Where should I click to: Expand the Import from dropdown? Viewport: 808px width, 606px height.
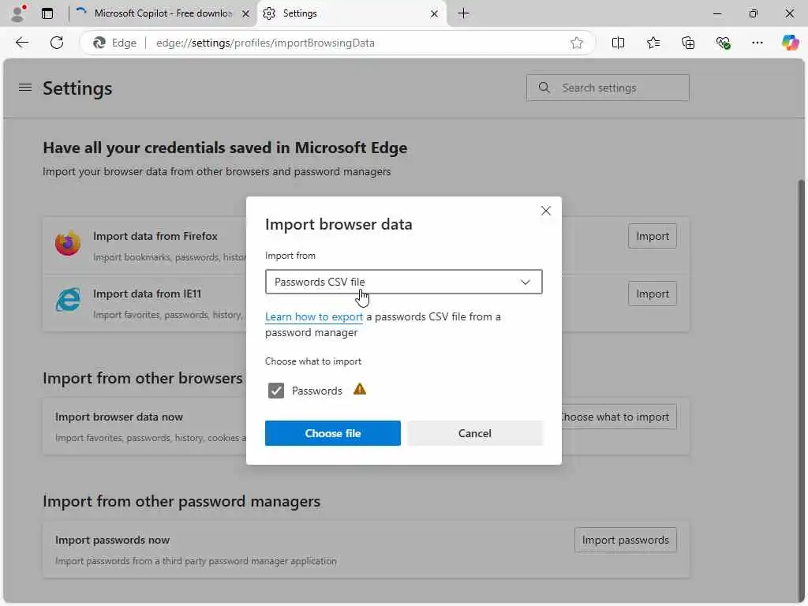click(x=403, y=282)
